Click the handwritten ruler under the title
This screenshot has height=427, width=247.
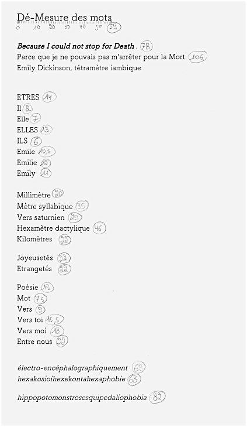tap(69, 27)
